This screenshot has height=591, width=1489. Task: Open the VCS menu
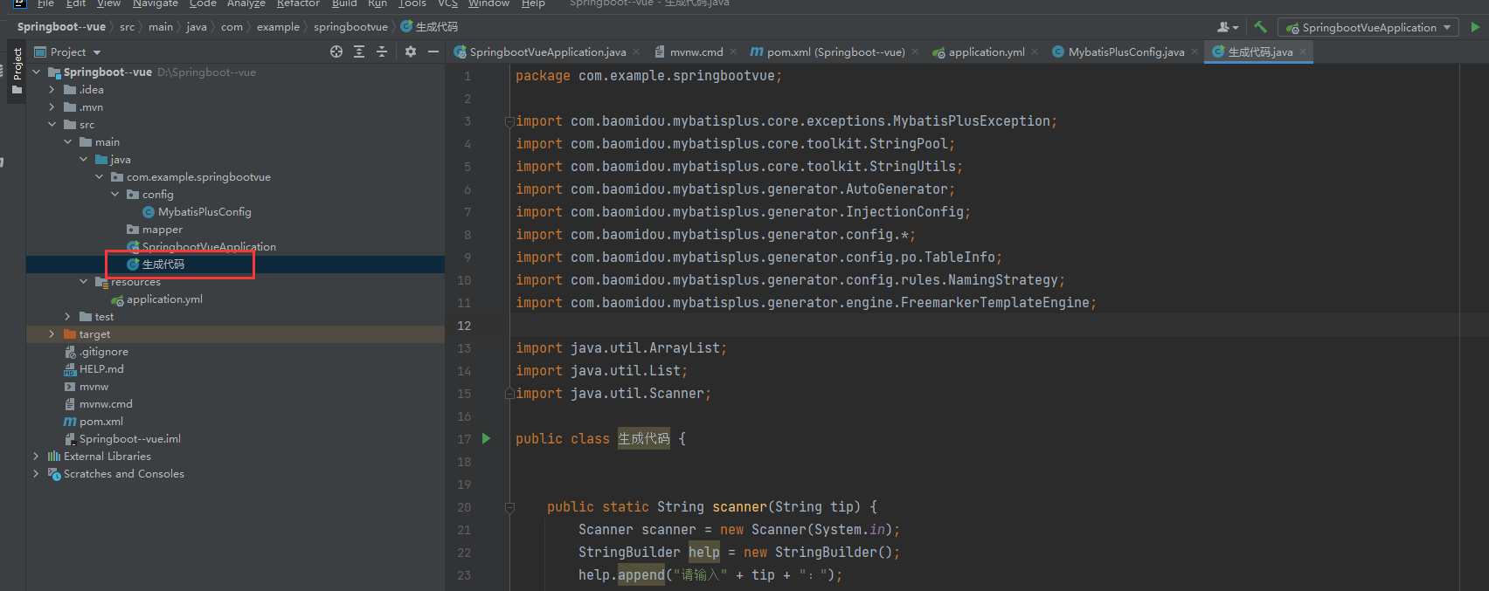coord(447,3)
